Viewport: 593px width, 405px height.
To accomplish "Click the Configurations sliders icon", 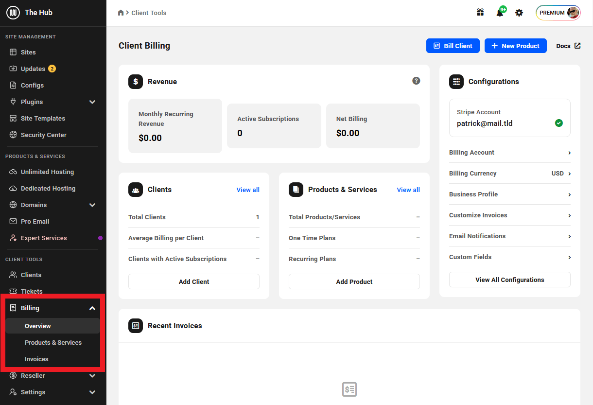I will (456, 82).
